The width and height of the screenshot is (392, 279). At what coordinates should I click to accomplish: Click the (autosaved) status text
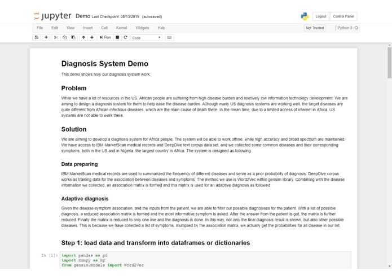click(152, 16)
